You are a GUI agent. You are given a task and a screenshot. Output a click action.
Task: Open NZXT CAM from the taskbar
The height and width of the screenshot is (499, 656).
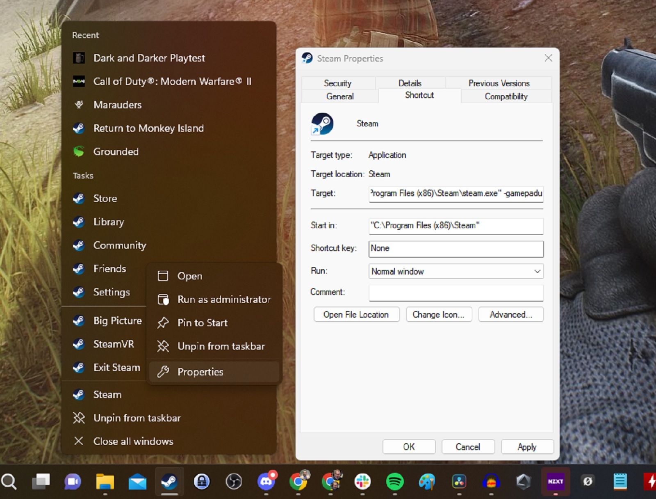pos(555,482)
